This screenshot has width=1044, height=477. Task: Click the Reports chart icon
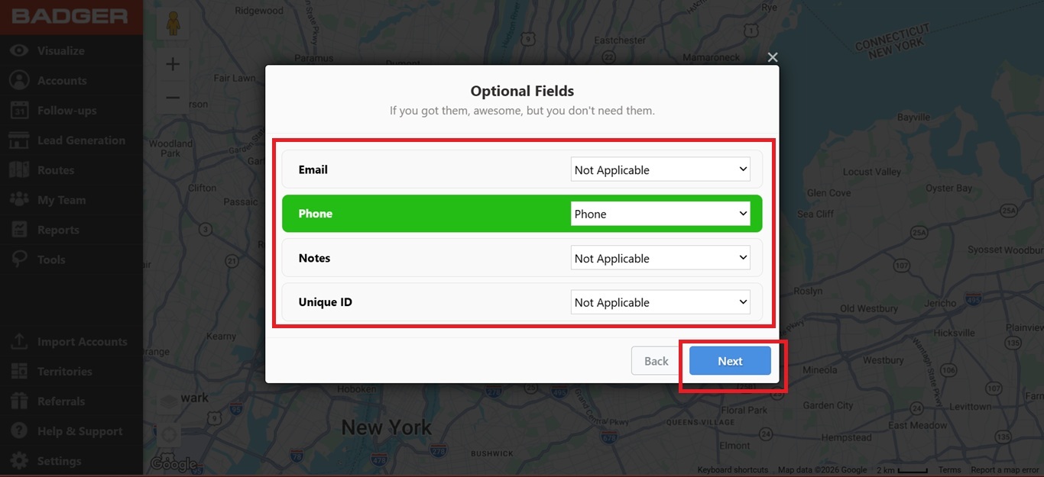(19, 230)
